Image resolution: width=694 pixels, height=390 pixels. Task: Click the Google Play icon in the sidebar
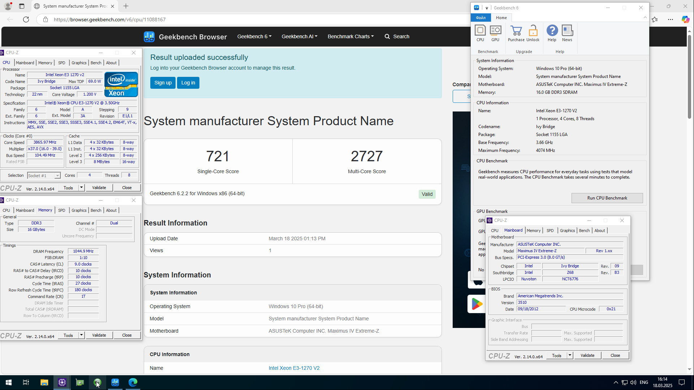477,304
